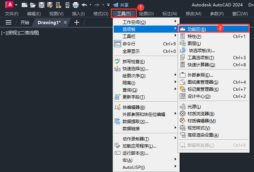The width and height of the screenshot is (254, 172).
Task: Choose 更新字段(T) update fields
Action: pos(145,97)
